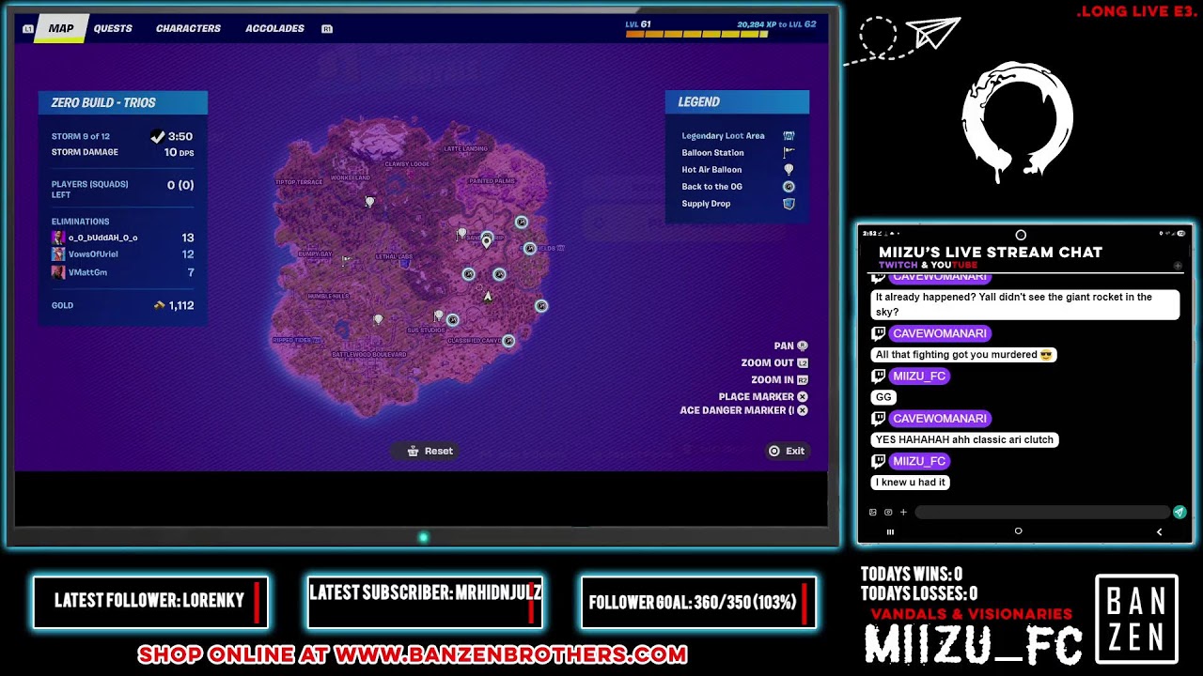Click the BANZEN logo box
This screenshot has height=676, width=1203.
pos(1136,619)
